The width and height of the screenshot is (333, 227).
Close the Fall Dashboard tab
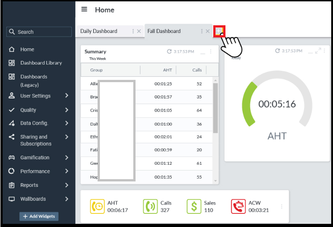tap(208, 31)
